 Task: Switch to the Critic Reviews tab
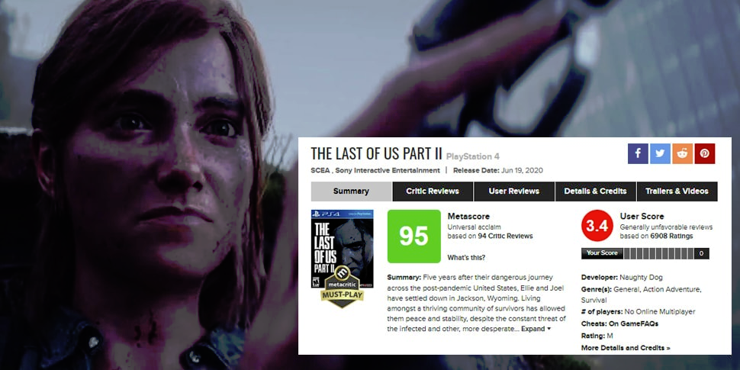[x=433, y=191]
